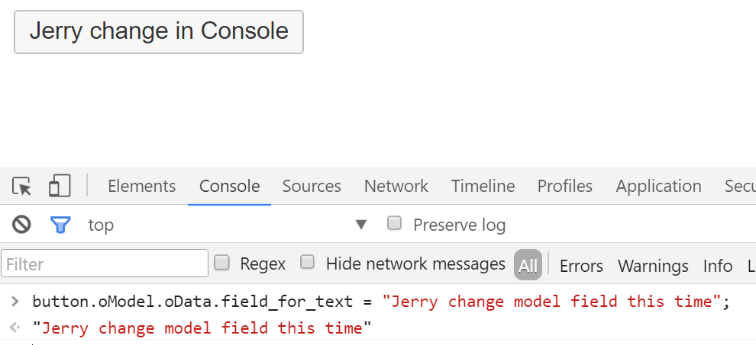Switch to the Elements tab
This screenshot has width=756, height=345.
tap(142, 187)
